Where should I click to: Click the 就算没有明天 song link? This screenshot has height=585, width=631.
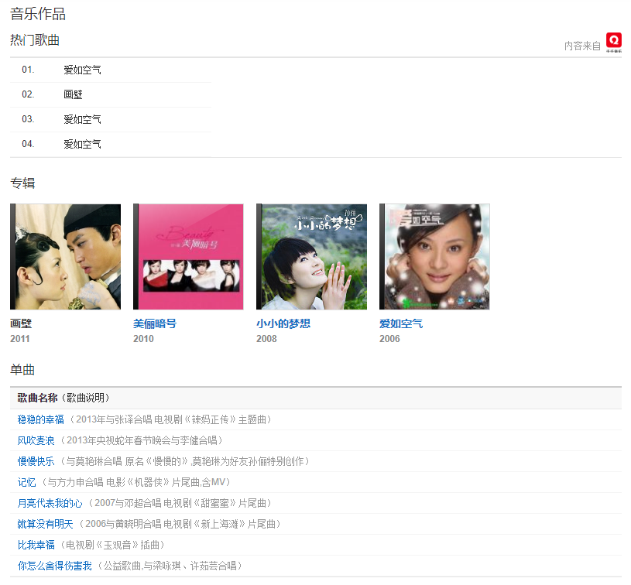pos(45,524)
